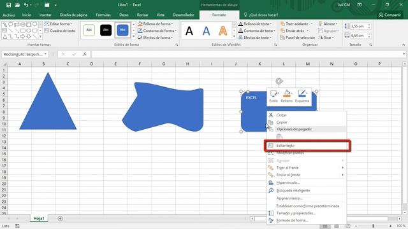This screenshot has width=408, height=229.
Task: Select the white Abc shape style
Action: (89, 30)
